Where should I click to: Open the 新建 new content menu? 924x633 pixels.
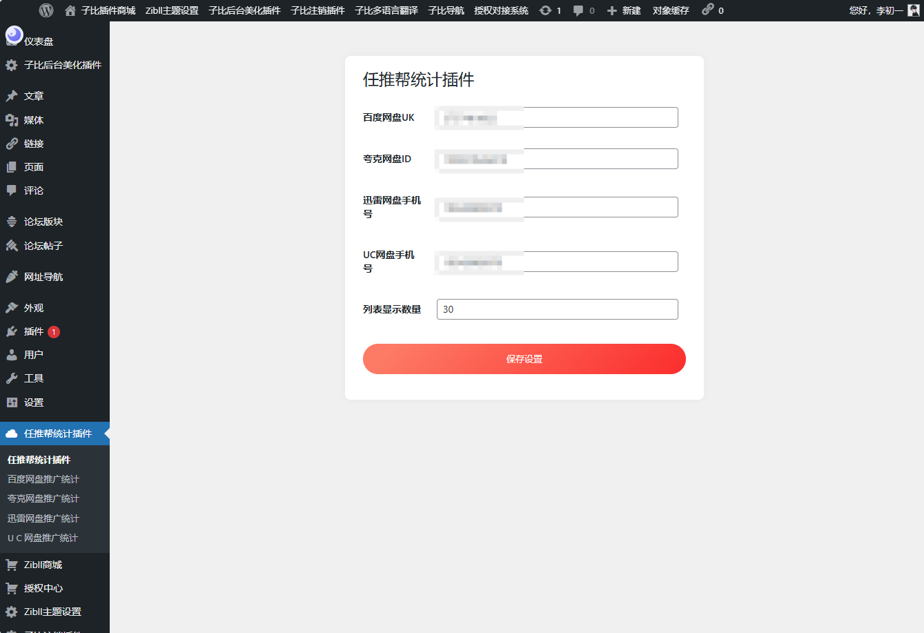click(x=623, y=10)
